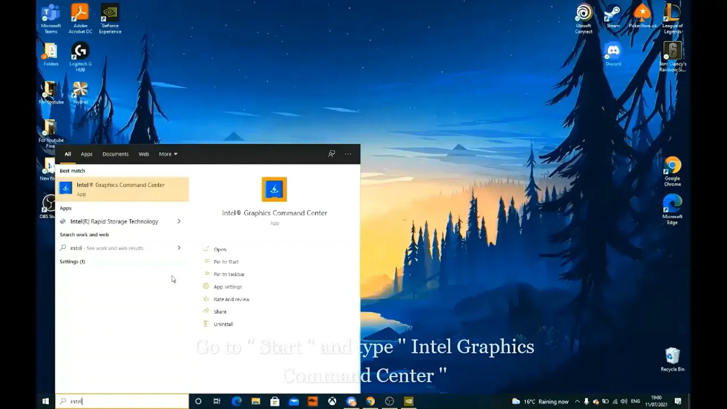Click Uninstall for the Intel app
Screen dimensions: 727x409
[223, 324]
